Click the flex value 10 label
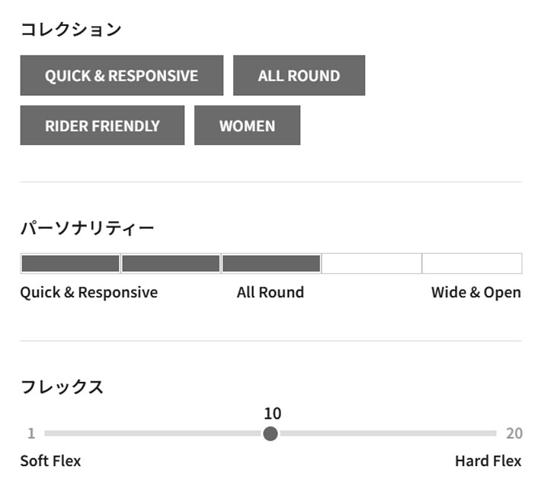 tap(272, 414)
